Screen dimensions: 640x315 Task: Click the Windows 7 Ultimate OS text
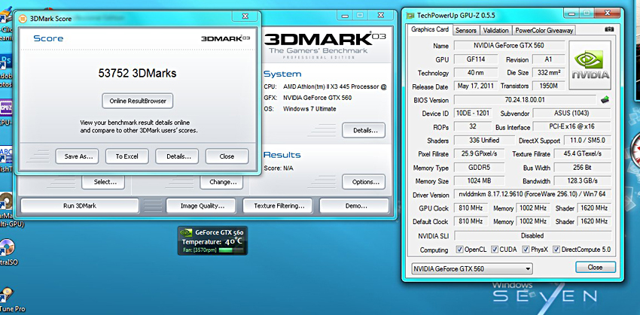click(309, 109)
